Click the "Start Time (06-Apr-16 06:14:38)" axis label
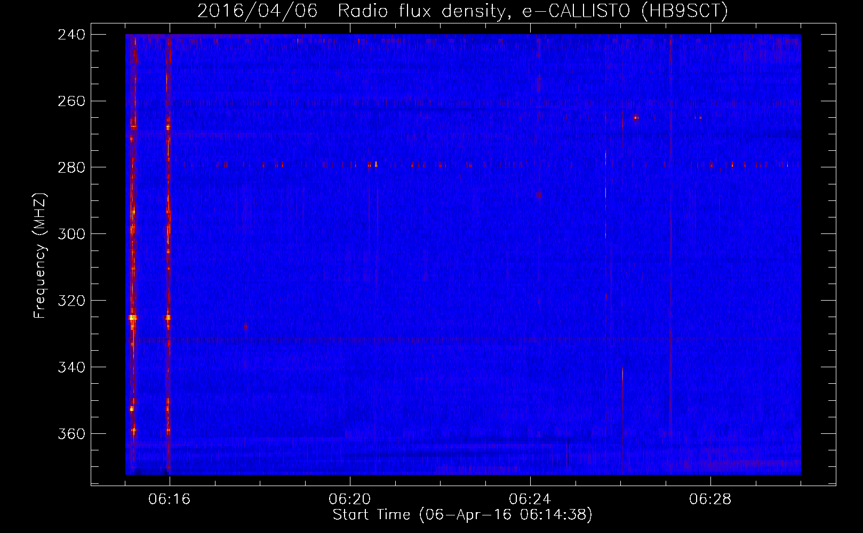The width and height of the screenshot is (863, 533). 462,515
